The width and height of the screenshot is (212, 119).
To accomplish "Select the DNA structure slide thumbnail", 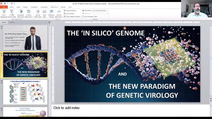I will pos(25,92).
